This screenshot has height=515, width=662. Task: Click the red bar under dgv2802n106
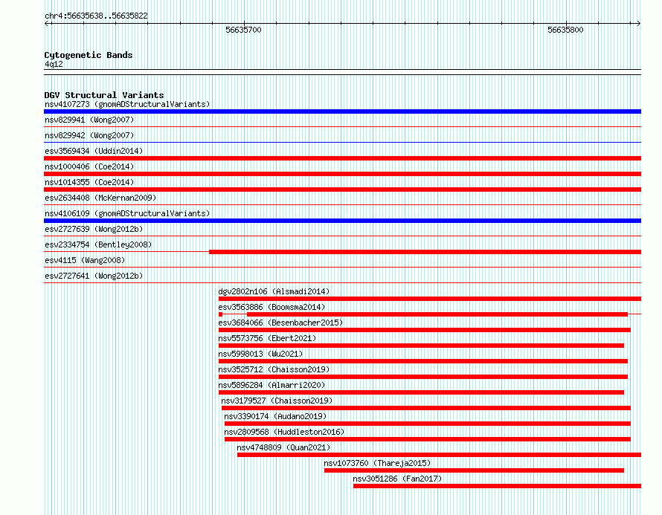[430, 299]
